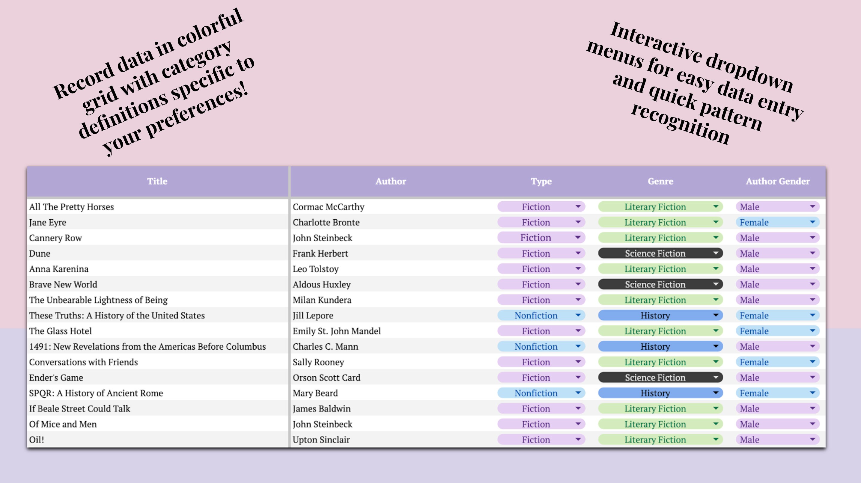The height and width of the screenshot is (483, 861).
Task: Open Type dropdown for Ender's Game
Action: point(541,378)
